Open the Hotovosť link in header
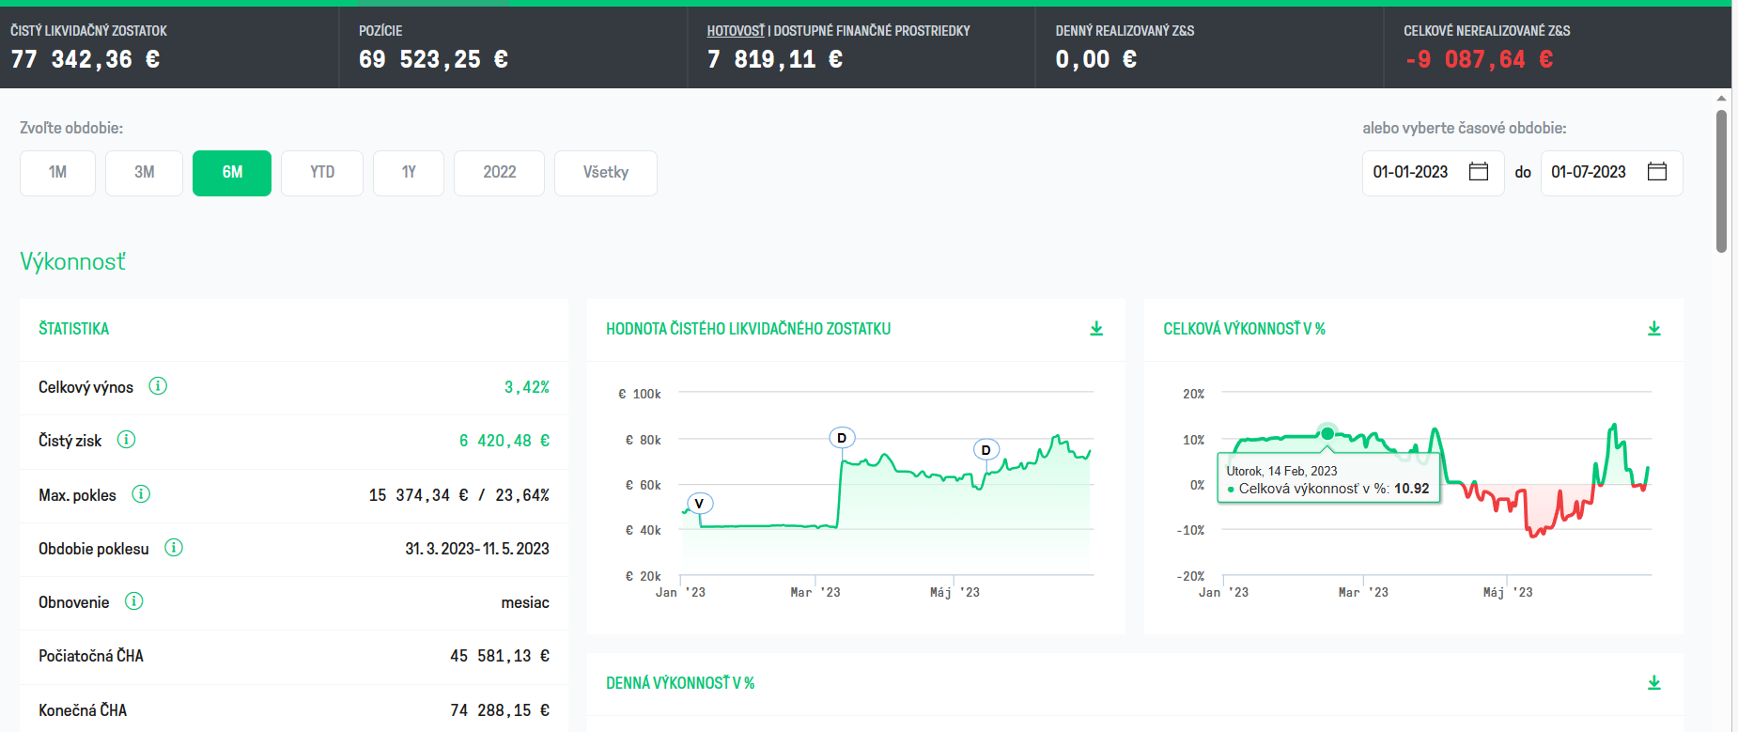 [x=736, y=31]
